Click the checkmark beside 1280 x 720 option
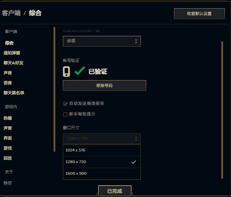Image resolution: width=231 pixels, height=197 pixels. tap(133, 162)
